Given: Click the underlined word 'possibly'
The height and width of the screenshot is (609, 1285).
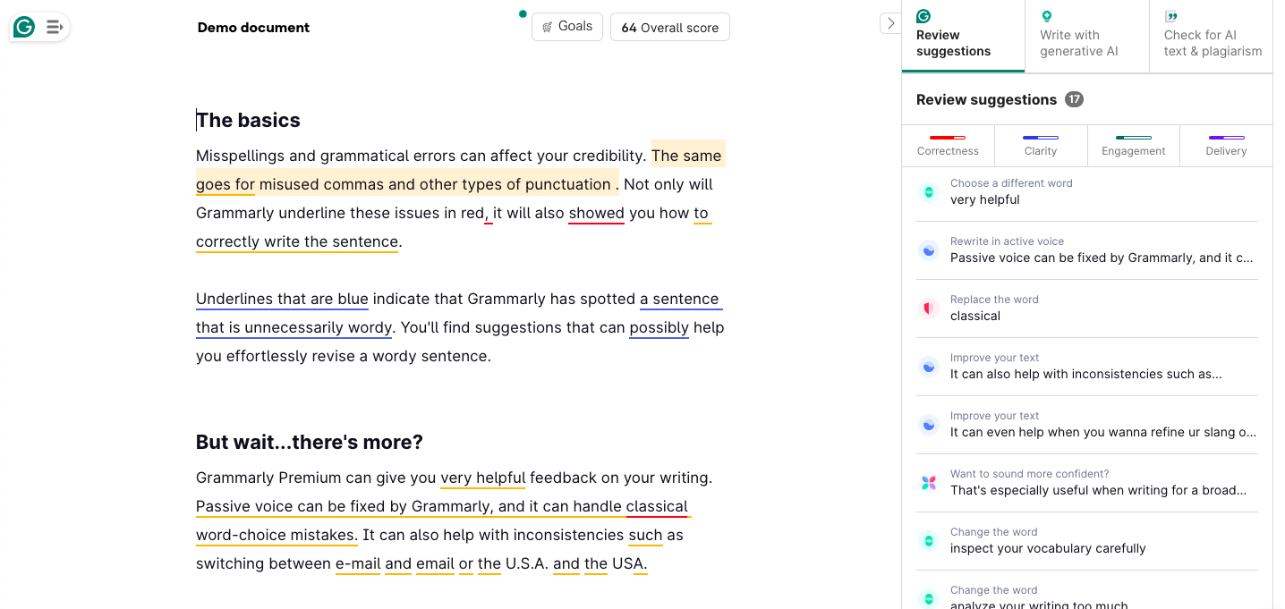Looking at the screenshot, I should pyautogui.click(x=659, y=327).
